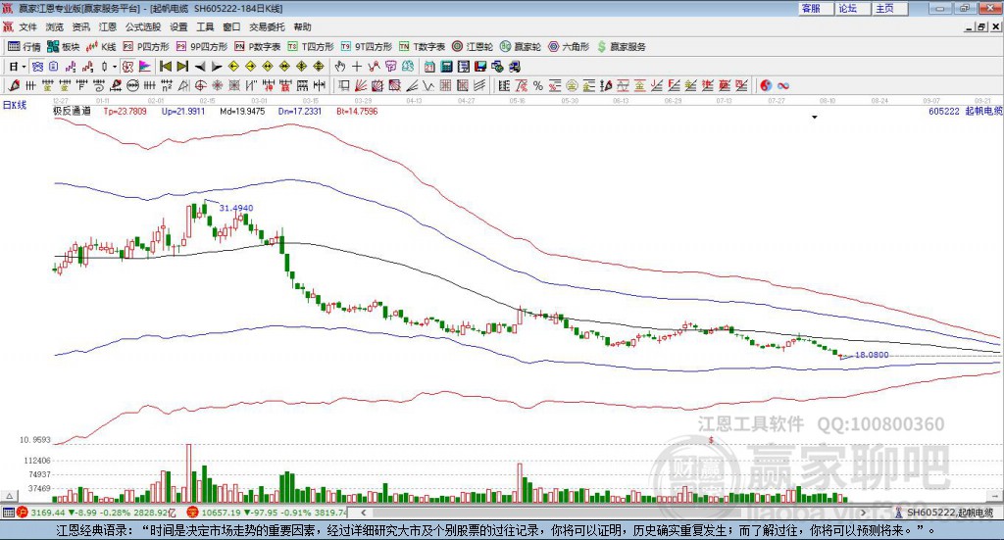The image size is (1004, 540).
Task: Open 赢家服务 with dollar icon
Action: click(622, 47)
